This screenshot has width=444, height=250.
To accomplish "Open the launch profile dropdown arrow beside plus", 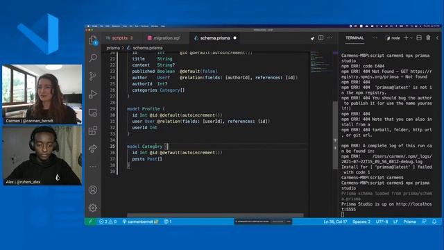I will tap(411, 38).
